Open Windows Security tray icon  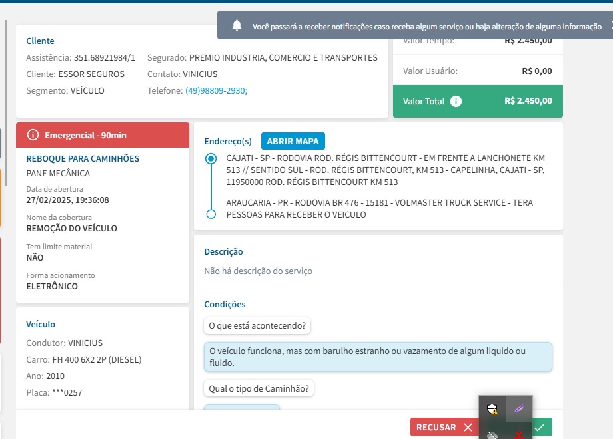coord(492,409)
